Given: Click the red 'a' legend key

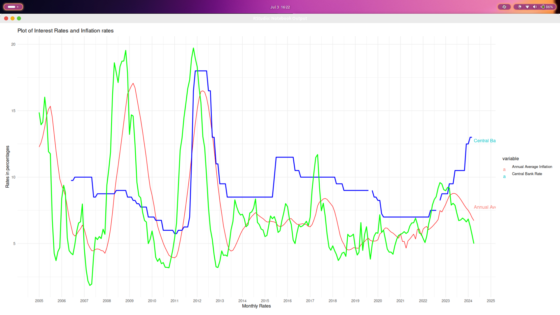Looking at the screenshot, I should coord(504,169).
